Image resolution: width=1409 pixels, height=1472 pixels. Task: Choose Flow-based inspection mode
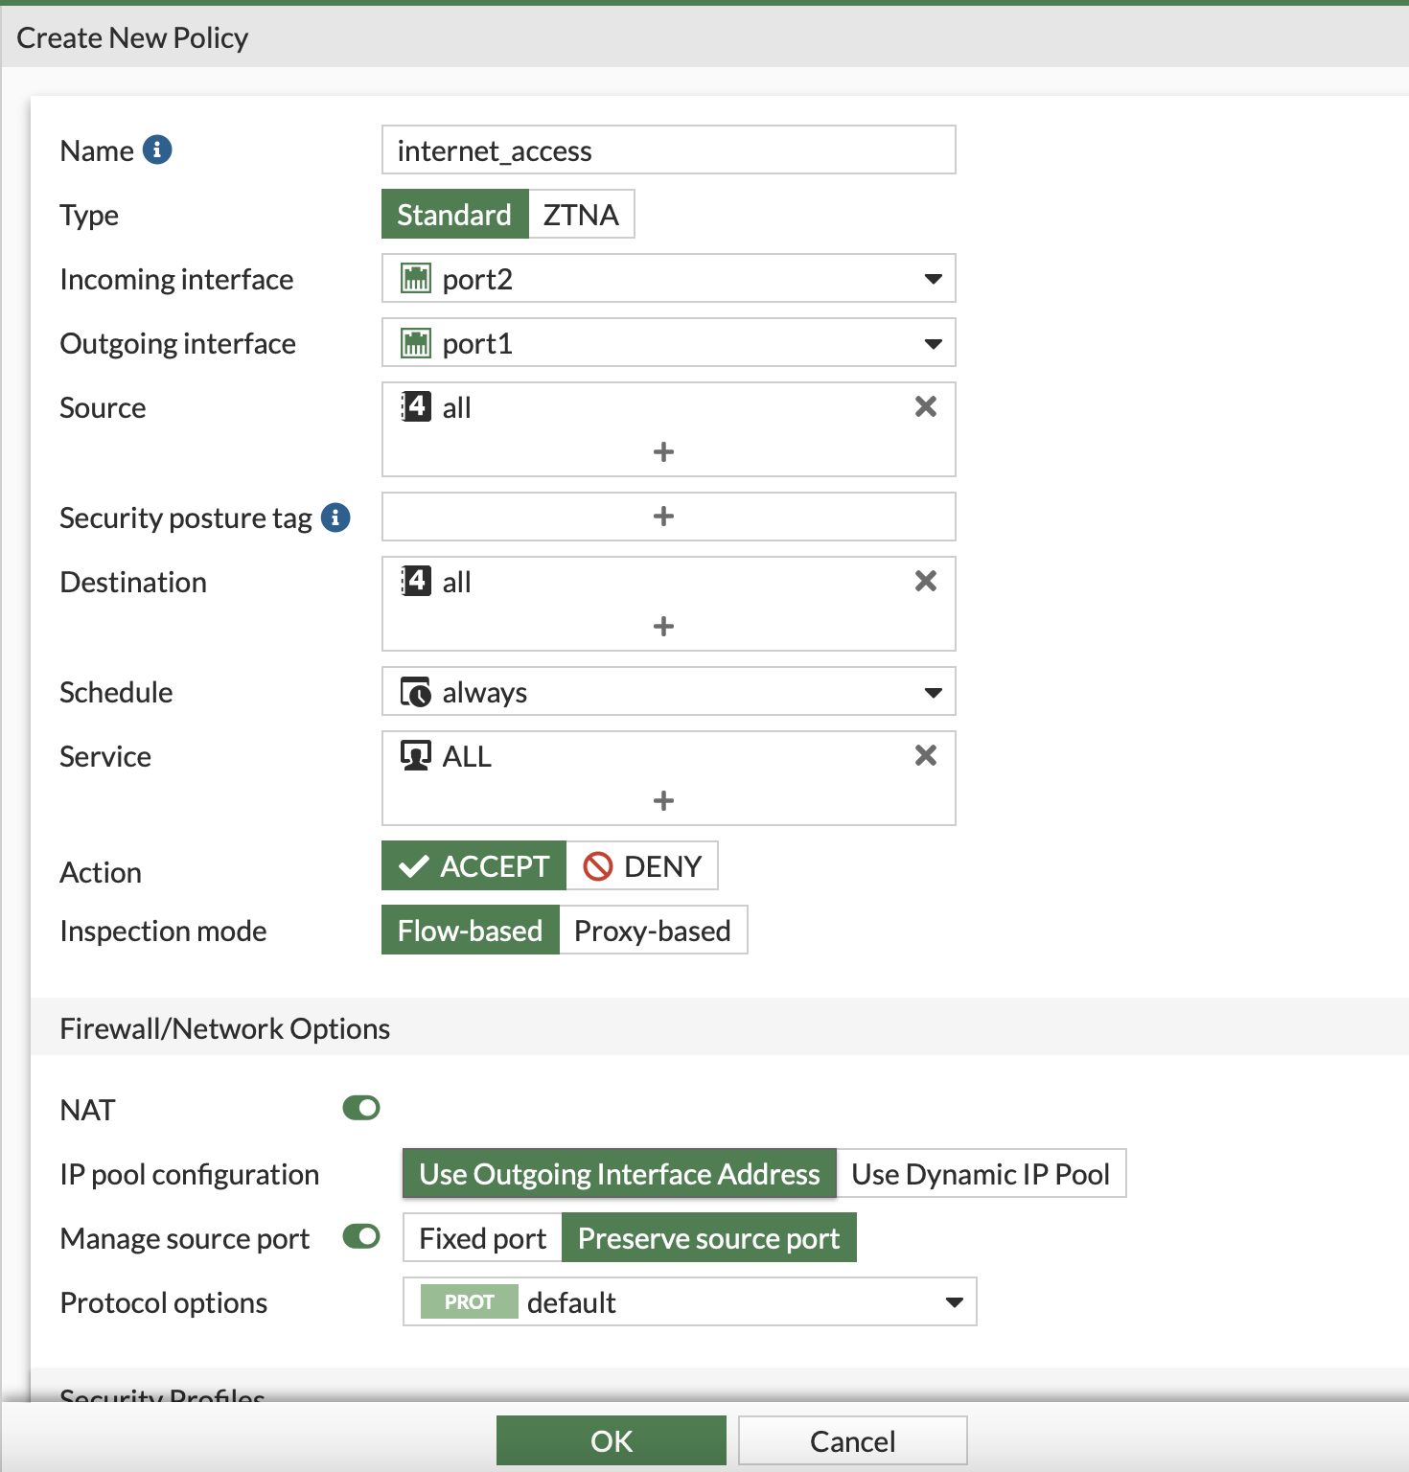click(x=470, y=931)
